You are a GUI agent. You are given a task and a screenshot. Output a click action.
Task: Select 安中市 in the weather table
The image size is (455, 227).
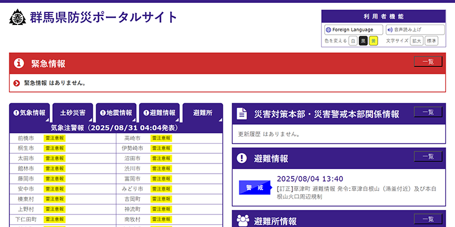[x=26, y=189]
